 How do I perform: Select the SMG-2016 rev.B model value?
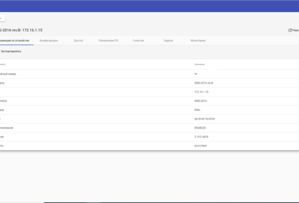click(x=204, y=83)
